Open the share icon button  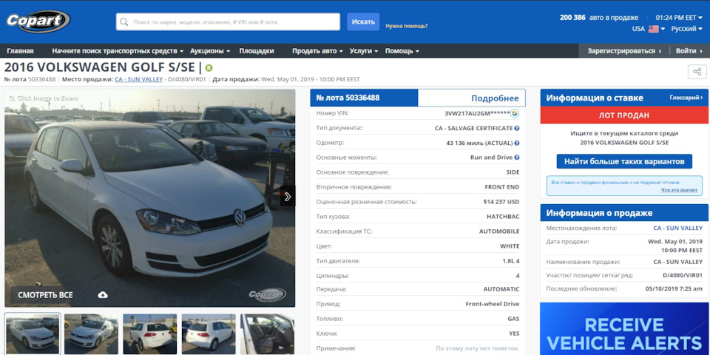[697, 72]
